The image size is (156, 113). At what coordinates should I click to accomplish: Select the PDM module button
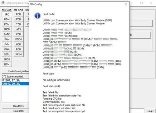point(7,24)
